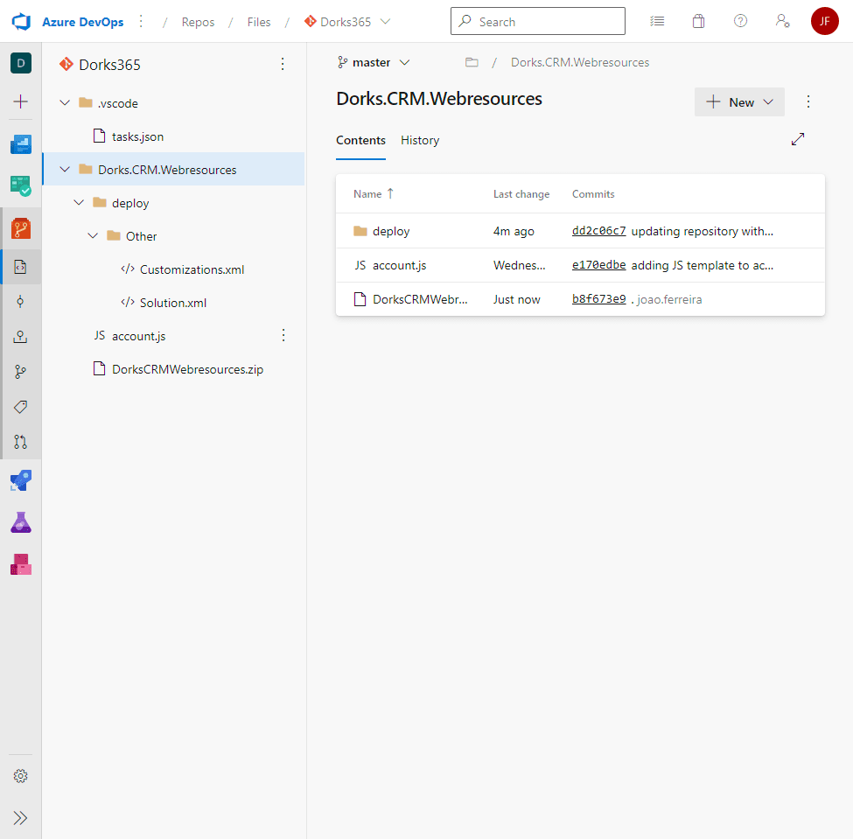
Task: Open the JF account avatar
Action: (825, 21)
